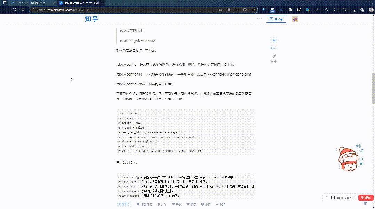Click the last item in bottom action bar
Image resolution: width=375 pixels, height=209 pixels.
coord(221,204)
